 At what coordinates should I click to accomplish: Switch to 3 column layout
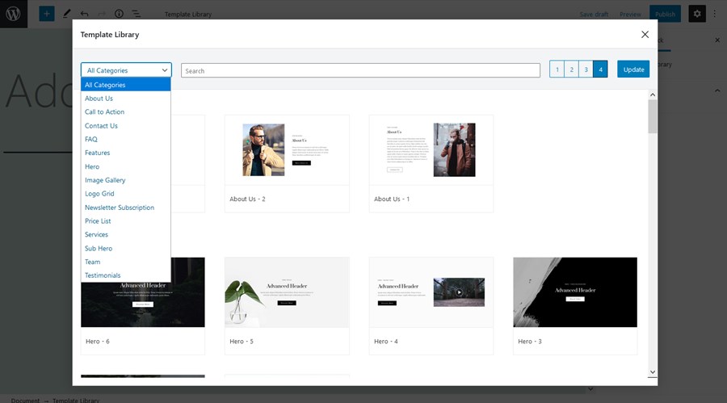coord(586,69)
